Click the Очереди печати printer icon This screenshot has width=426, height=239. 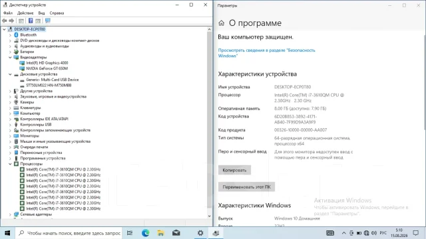point(16,147)
